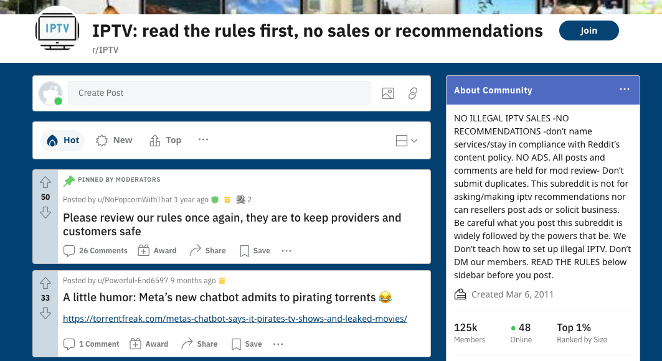Save the pinned rules post
Screen dimensions: 662x361
(x=254, y=250)
